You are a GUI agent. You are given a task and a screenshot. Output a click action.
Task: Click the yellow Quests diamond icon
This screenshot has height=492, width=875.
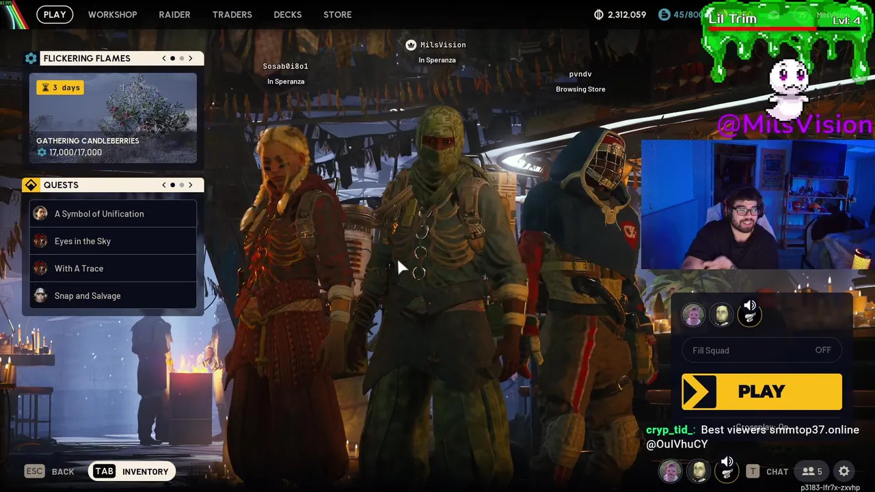(31, 185)
